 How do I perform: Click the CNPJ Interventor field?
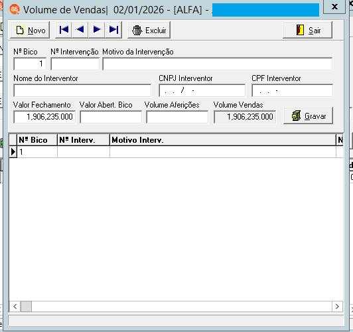pyautogui.click(x=202, y=90)
